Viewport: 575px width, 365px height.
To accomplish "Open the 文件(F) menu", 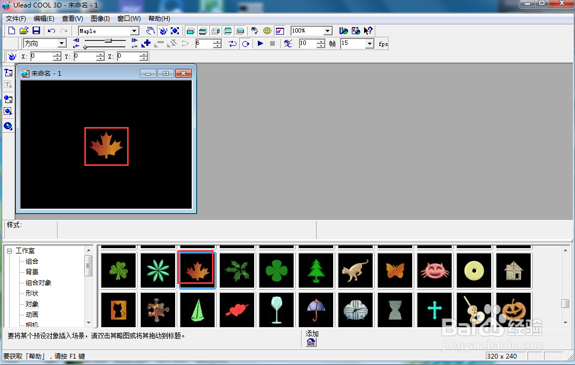I will 16,19.
